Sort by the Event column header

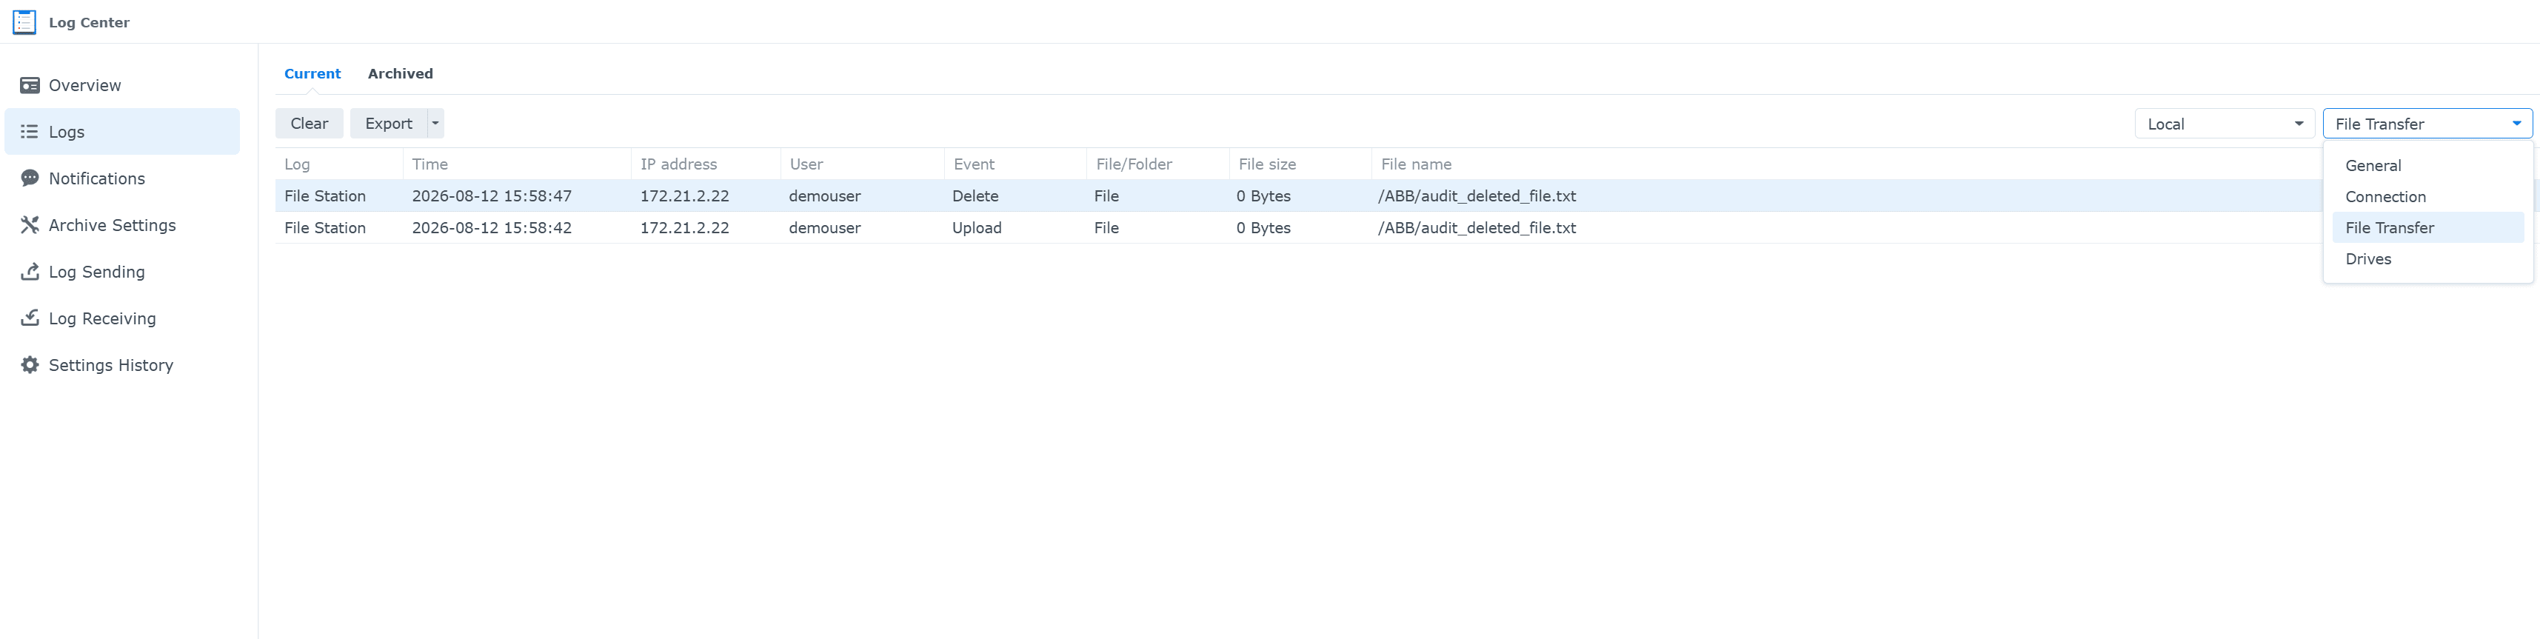[1015, 164]
